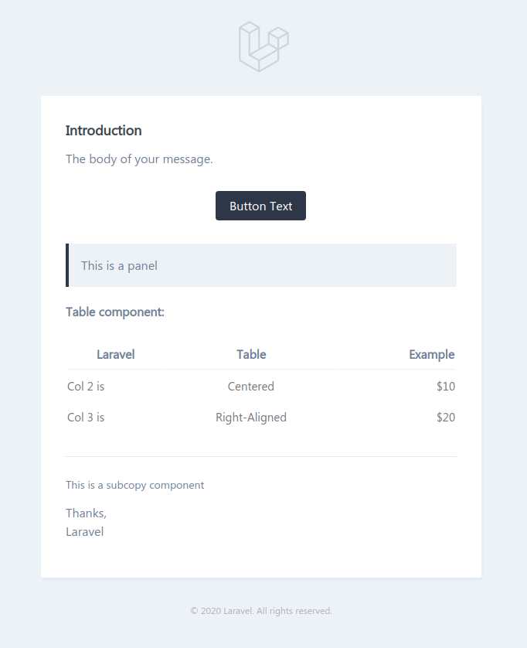Viewport: 527px width, 648px height.
Task: Click the Table column header
Action: pyautogui.click(x=251, y=354)
